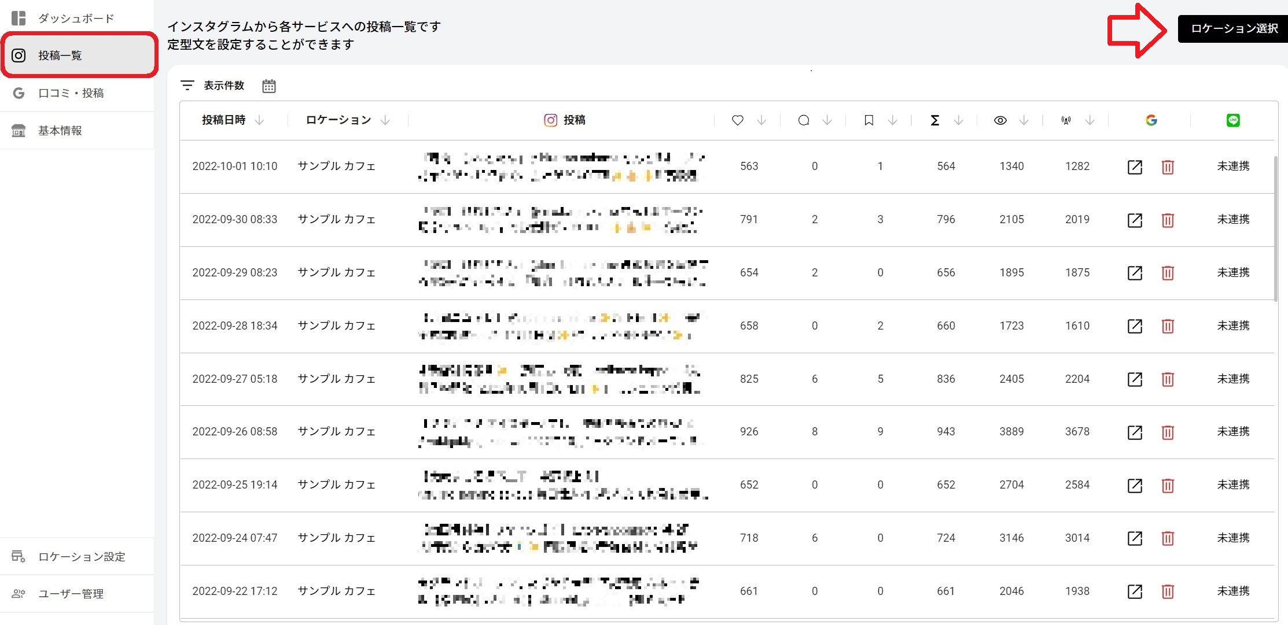Screen dimensions: 1288x625
Task: Open external link for 2022-09-25 post
Action: (x=1135, y=485)
